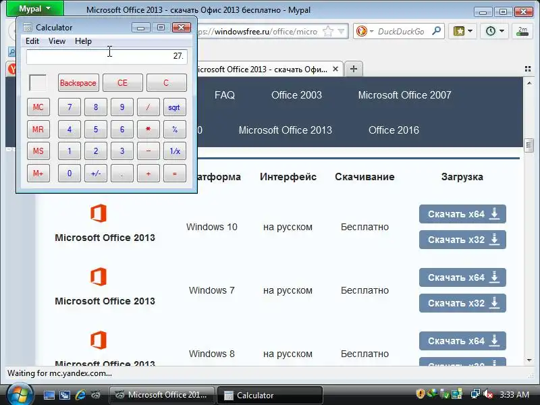Click the MR memory recall button
Viewport: 540px width, 405px height.
point(38,129)
